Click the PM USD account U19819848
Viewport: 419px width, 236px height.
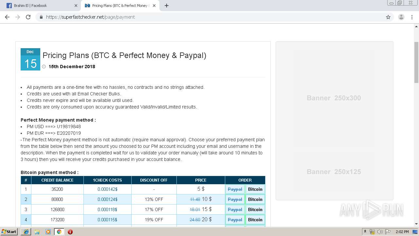(x=69, y=127)
